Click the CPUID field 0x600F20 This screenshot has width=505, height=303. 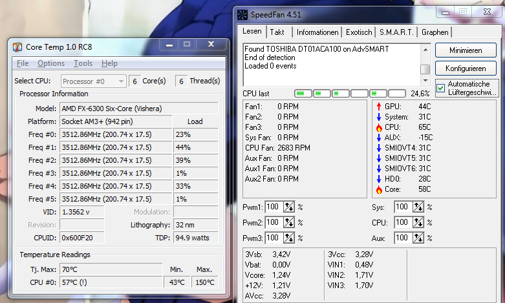point(82,238)
